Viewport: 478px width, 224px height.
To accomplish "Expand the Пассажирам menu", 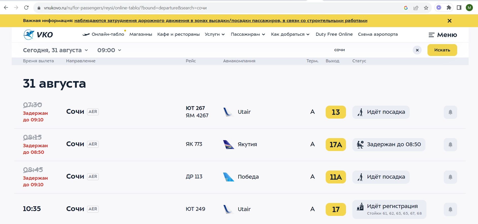I will [248, 34].
